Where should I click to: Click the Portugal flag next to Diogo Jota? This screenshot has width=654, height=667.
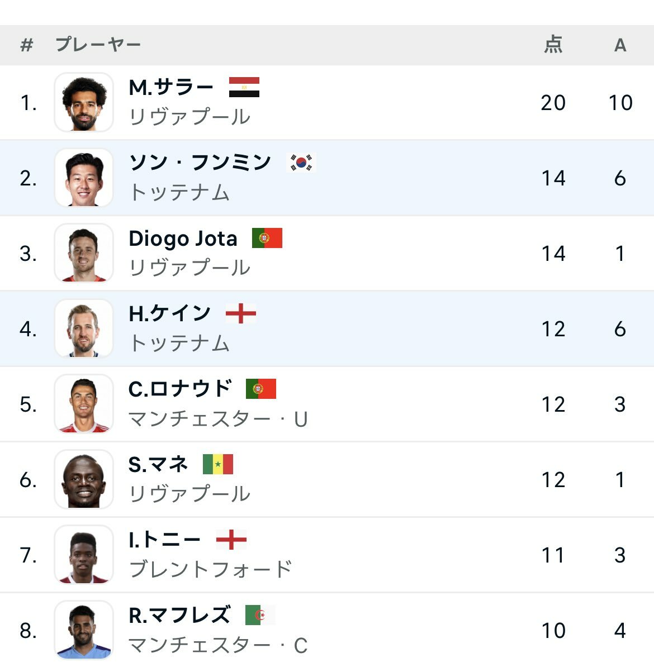(x=267, y=238)
